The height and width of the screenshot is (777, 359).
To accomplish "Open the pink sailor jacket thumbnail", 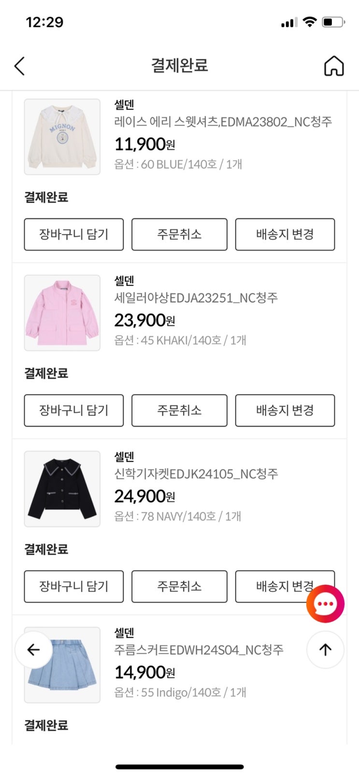I will pos(62,313).
